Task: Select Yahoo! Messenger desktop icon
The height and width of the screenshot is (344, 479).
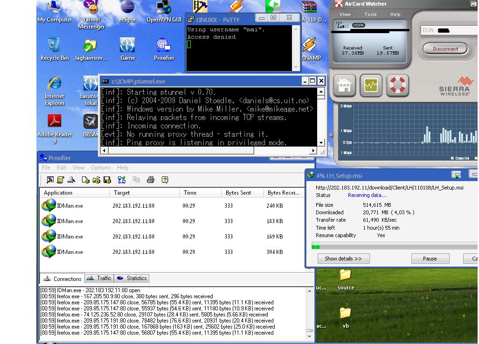Action: tap(91, 14)
